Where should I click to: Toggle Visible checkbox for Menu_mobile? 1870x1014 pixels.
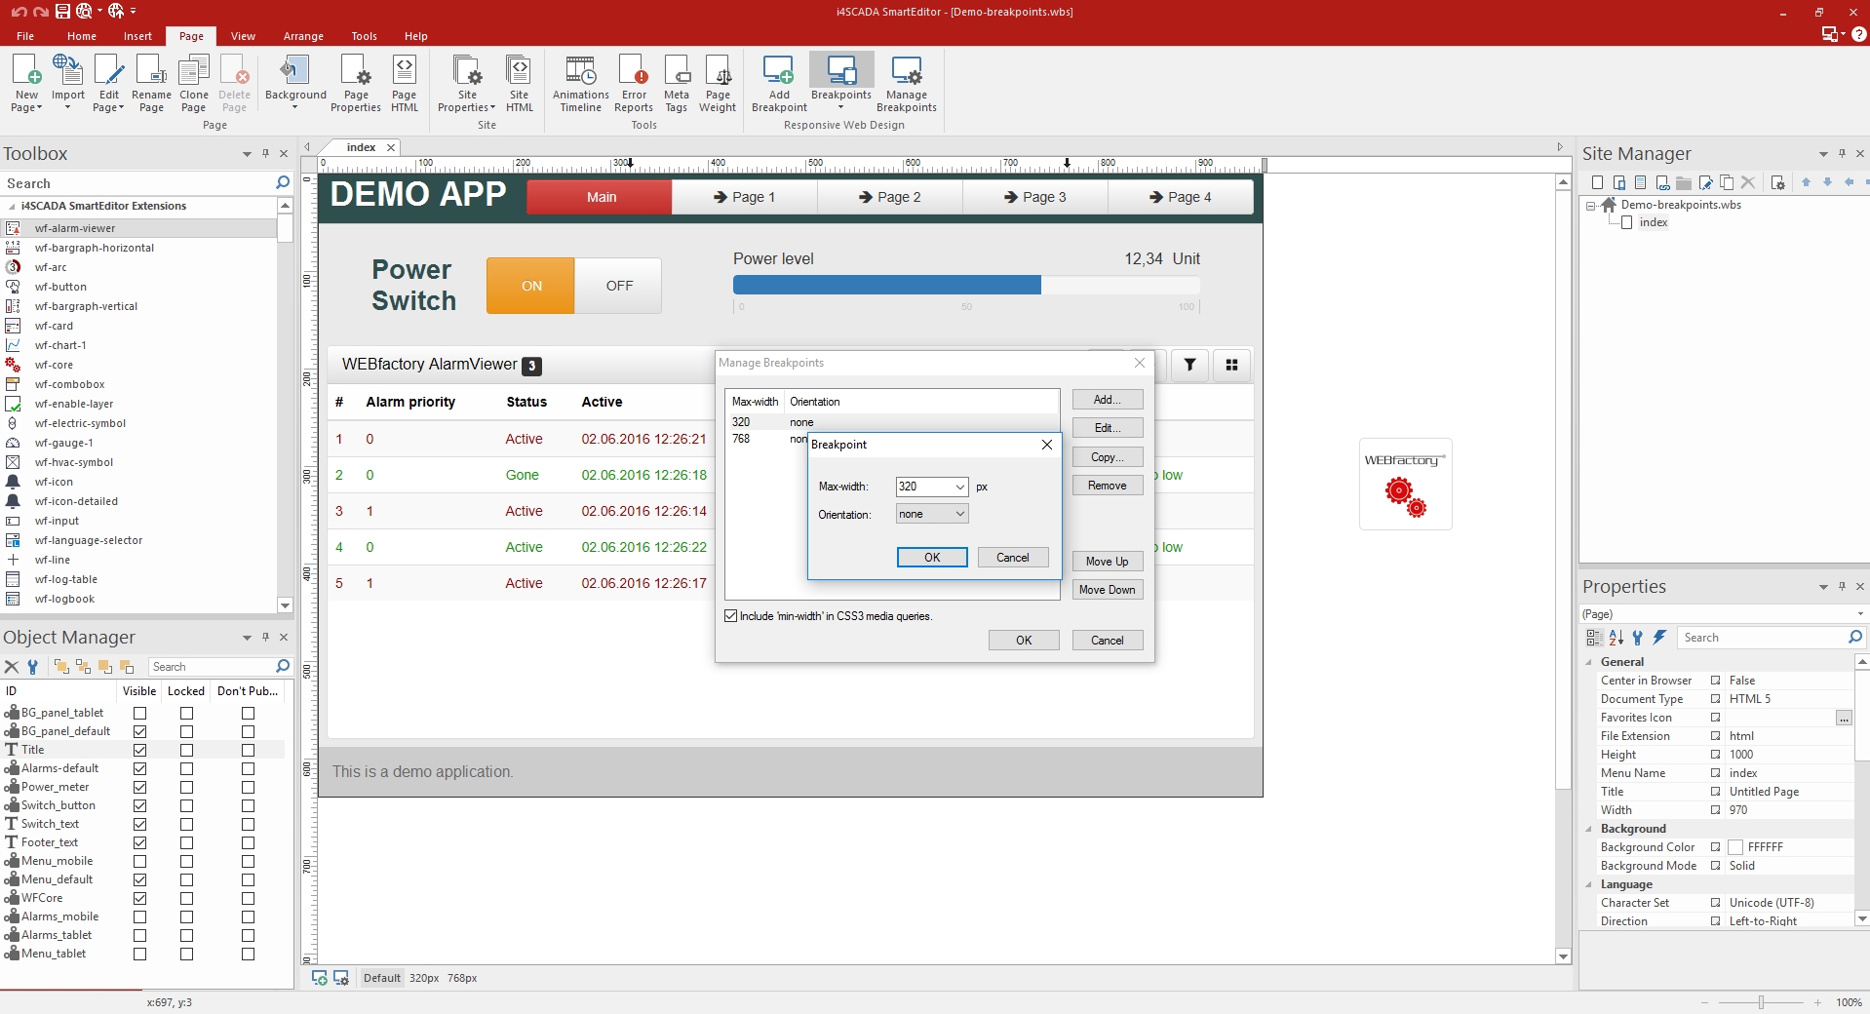[x=139, y=861]
